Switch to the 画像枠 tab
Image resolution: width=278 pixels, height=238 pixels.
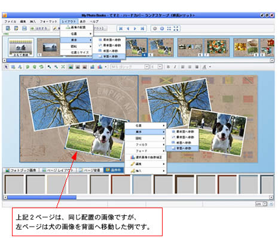114,170
